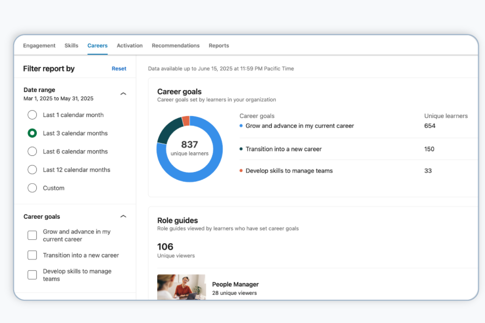This screenshot has width=485, height=323.
Task: Check Develop skills to manage teams filter
Action: (x=32, y=275)
